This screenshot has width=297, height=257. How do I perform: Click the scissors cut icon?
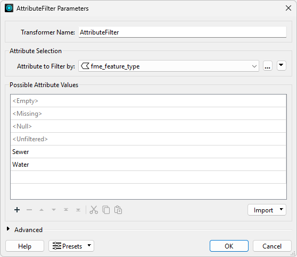point(94,210)
